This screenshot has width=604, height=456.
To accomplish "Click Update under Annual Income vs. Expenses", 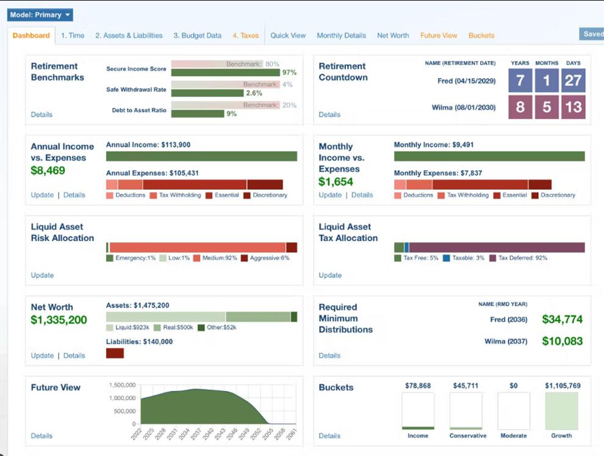I will coord(42,195).
